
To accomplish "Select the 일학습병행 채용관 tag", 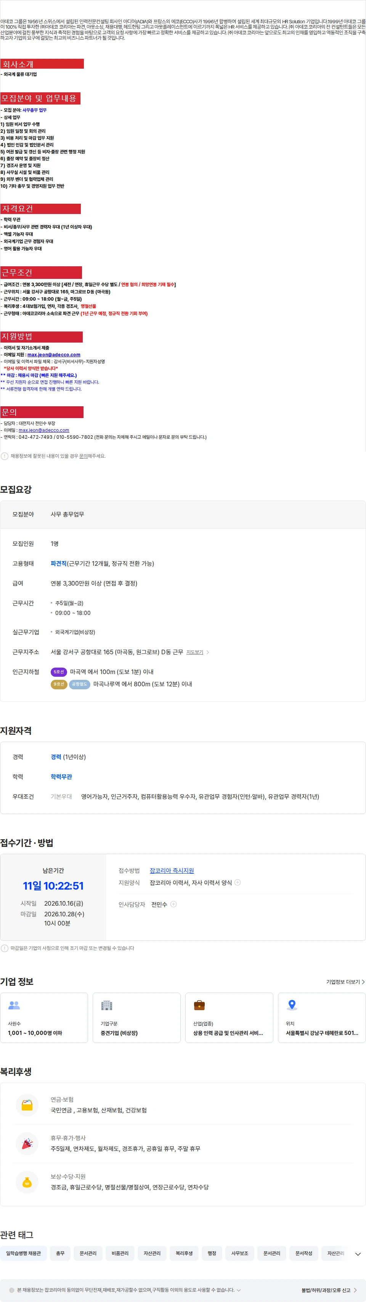I will [x=24, y=1253].
